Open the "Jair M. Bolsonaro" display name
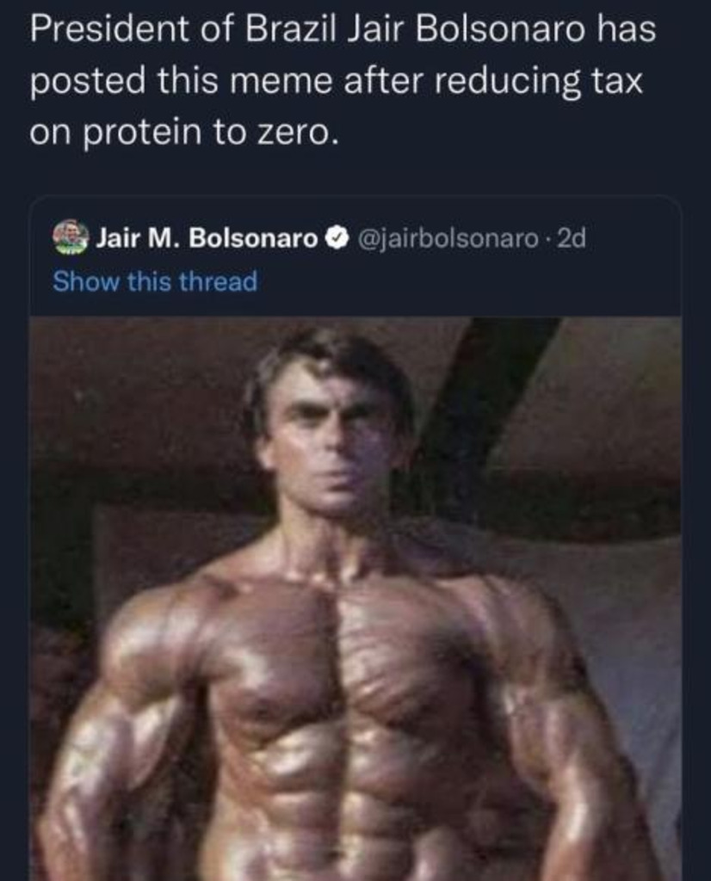The height and width of the screenshot is (881, 711). (207, 238)
